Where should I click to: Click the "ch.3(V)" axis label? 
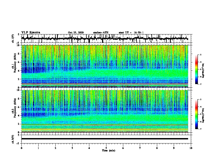[x=13, y=139]
